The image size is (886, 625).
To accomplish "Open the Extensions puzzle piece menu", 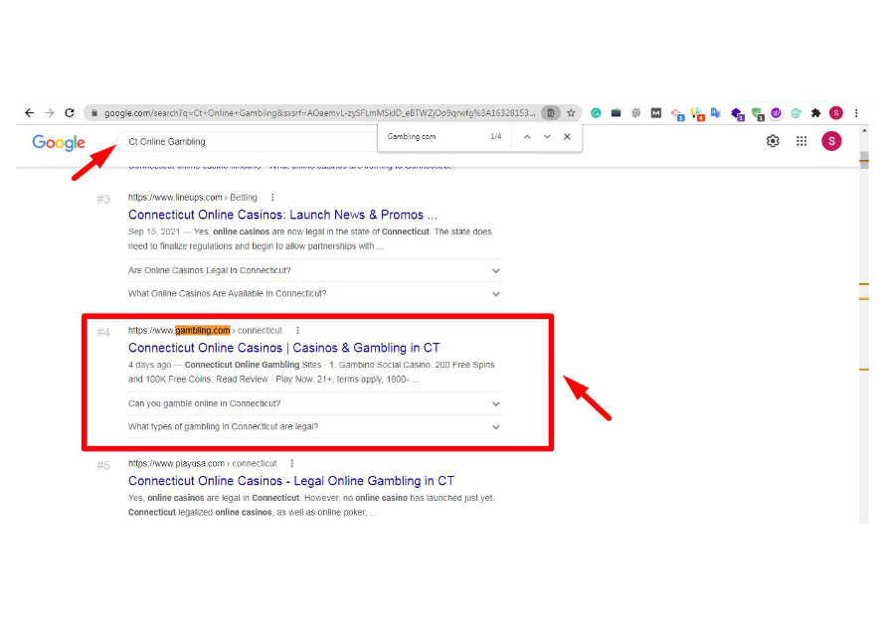I will point(815,113).
